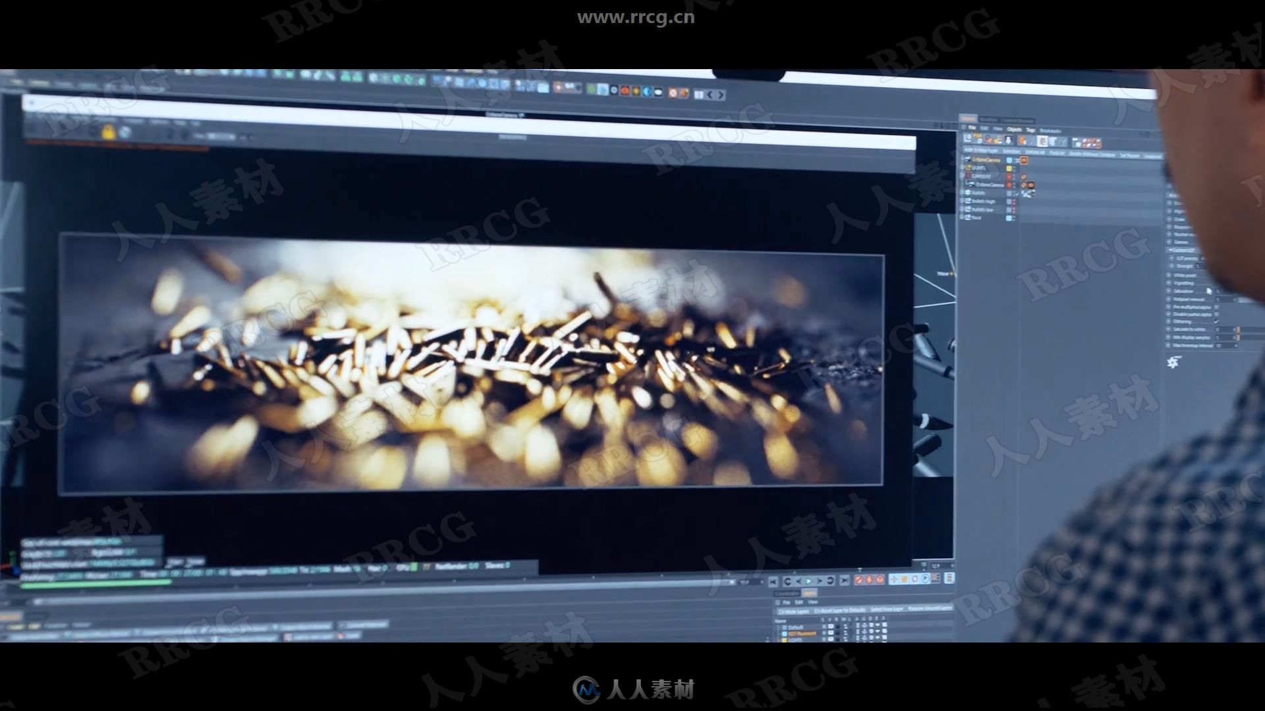Go to the next keyframe
The image size is (1265, 711).
click(830, 581)
